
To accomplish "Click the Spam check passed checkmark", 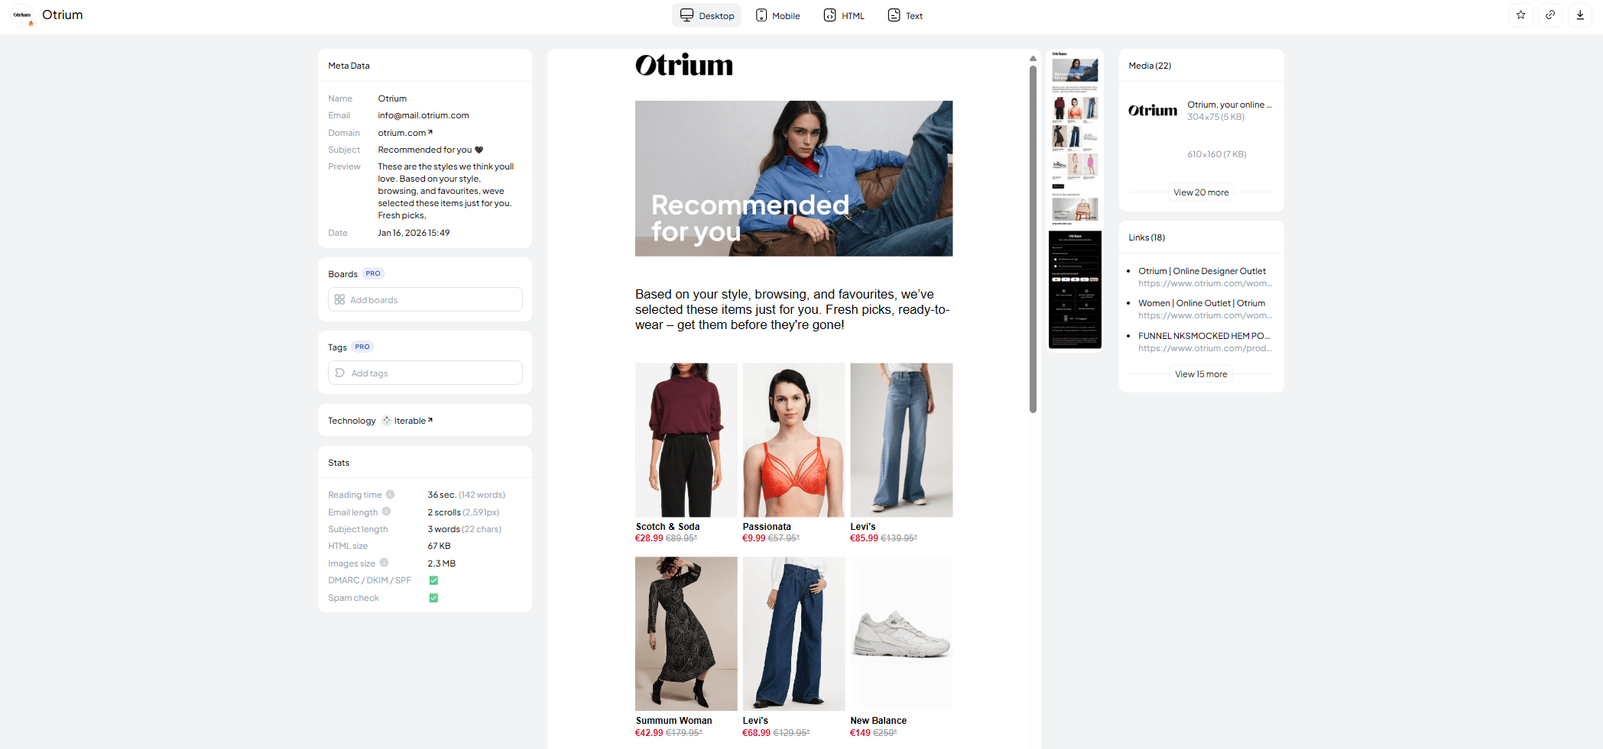I will click(433, 598).
